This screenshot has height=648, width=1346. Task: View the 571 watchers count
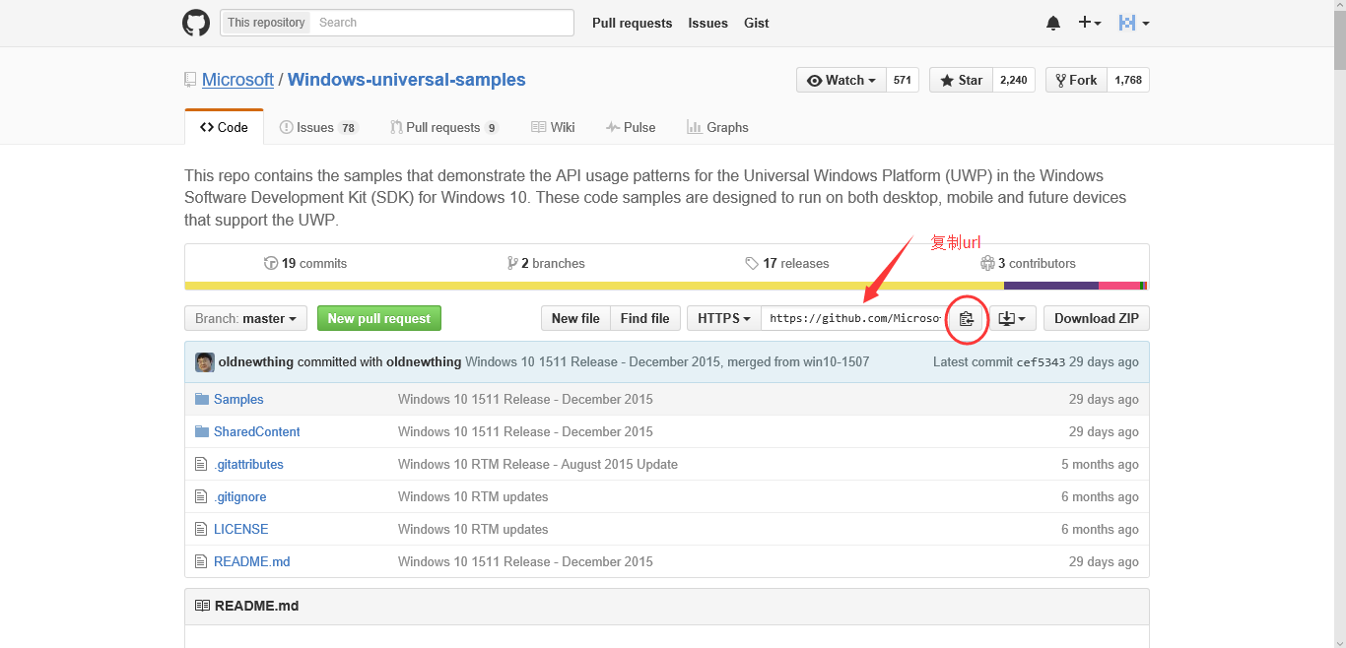click(903, 80)
